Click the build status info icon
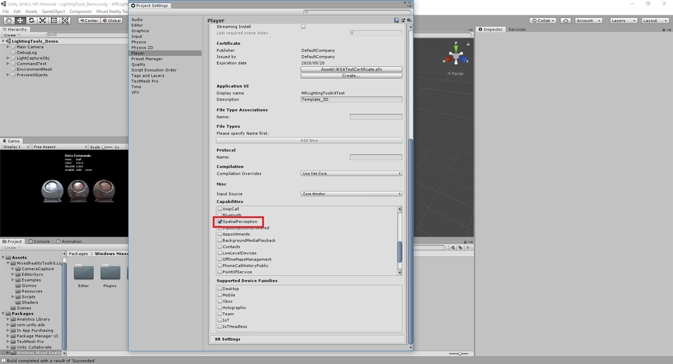This screenshot has width=673, height=364. point(3,361)
